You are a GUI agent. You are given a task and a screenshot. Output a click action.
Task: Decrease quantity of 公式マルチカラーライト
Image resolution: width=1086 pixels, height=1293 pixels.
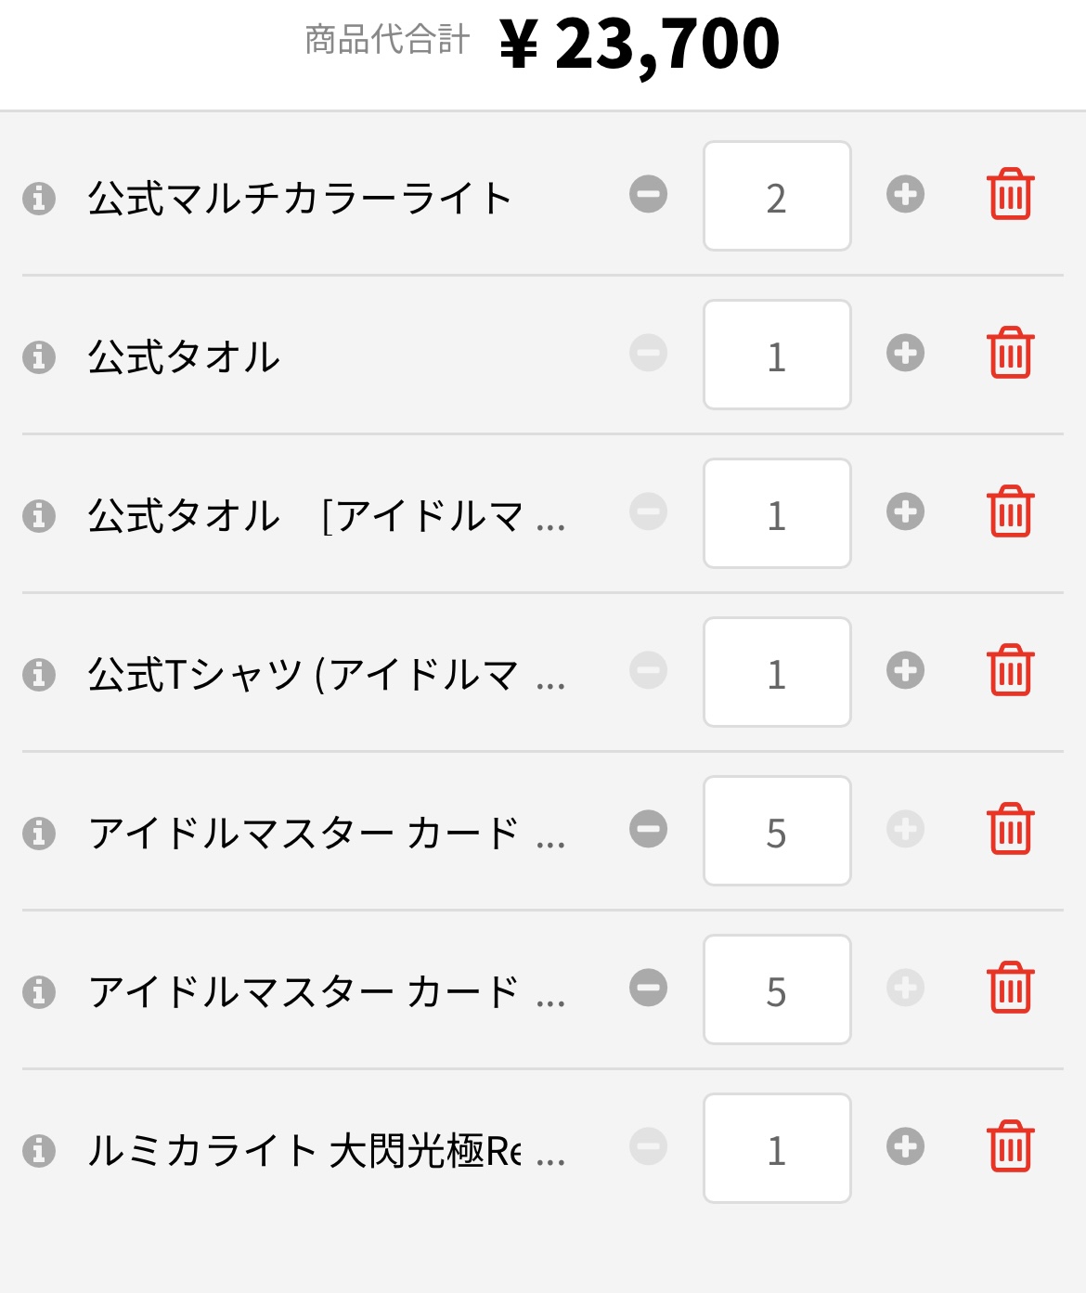[648, 195]
